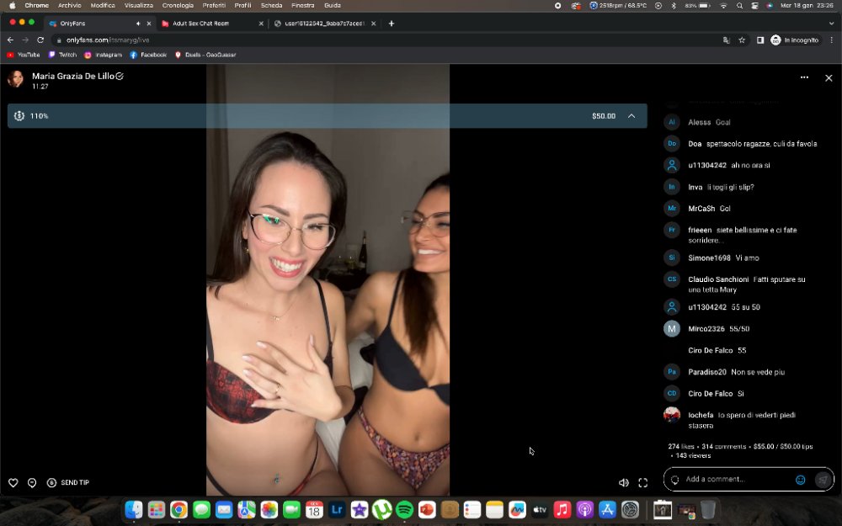Viewport: 842px width, 526px height.
Task: Click the In incognito indicator
Action: [795, 40]
